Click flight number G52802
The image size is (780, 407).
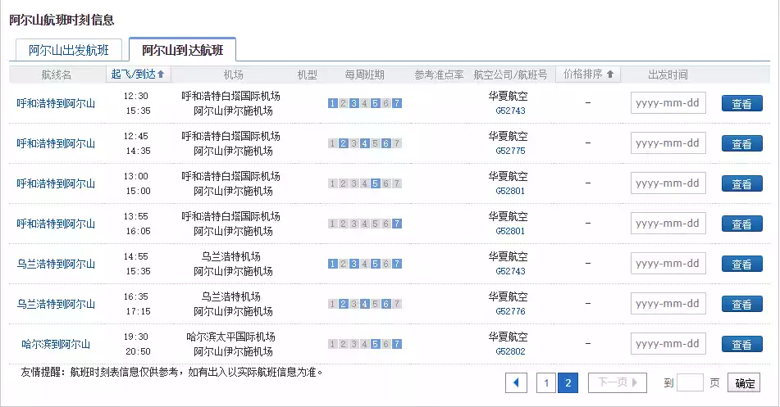pyautogui.click(x=510, y=351)
